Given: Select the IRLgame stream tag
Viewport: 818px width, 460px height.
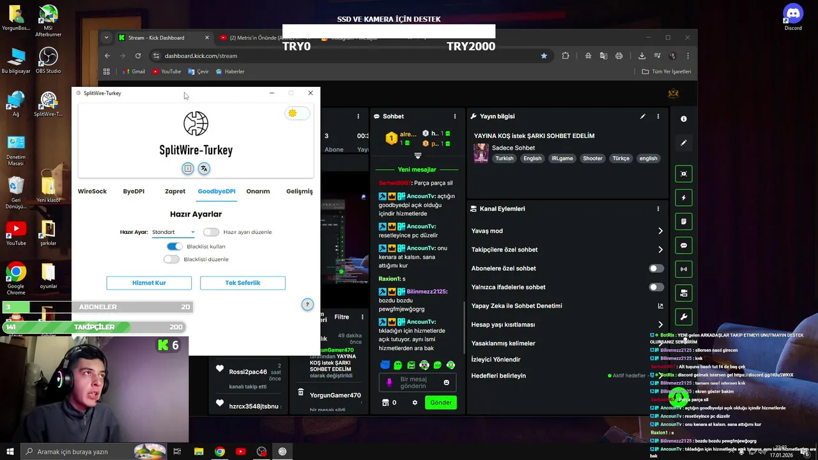Looking at the screenshot, I should pyautogui.click(x=562, y=158).
